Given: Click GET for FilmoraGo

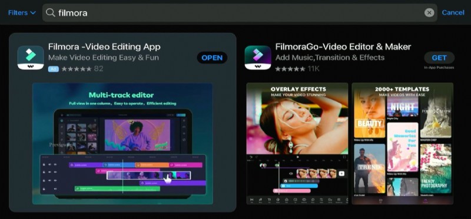Looking at the screenshot, I should tap(439, 58).
